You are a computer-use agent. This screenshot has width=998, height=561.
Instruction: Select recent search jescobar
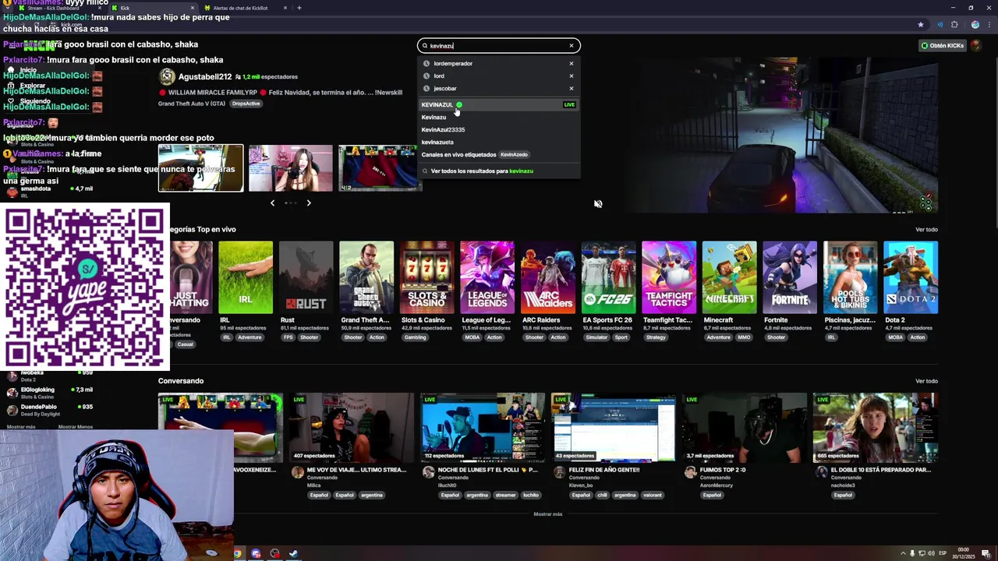445,88
